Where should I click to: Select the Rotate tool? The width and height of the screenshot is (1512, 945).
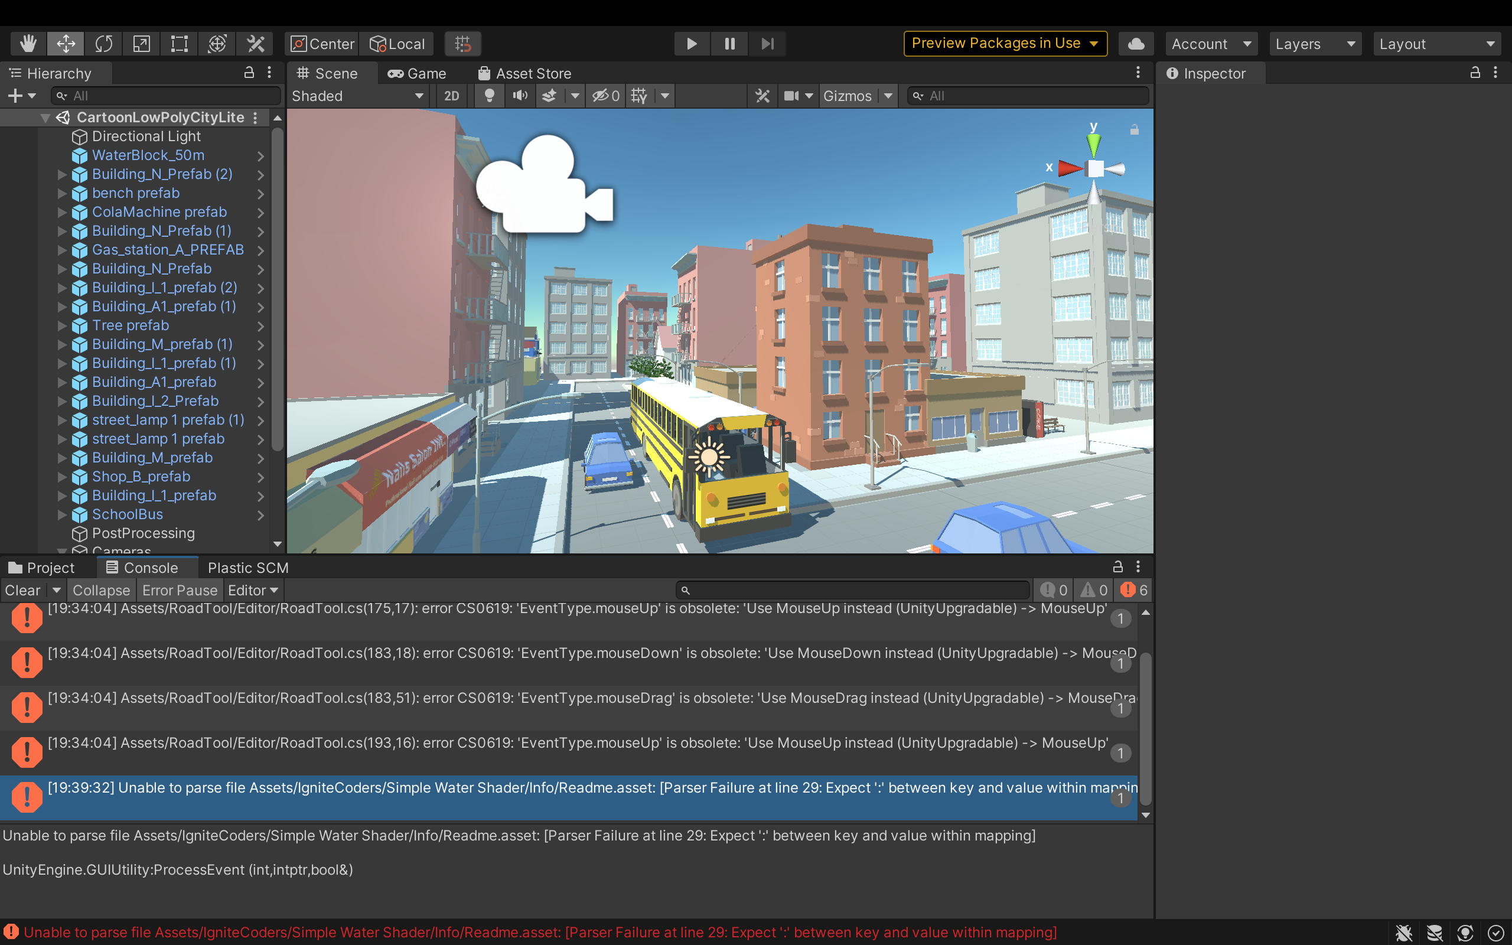coord(104,44)
